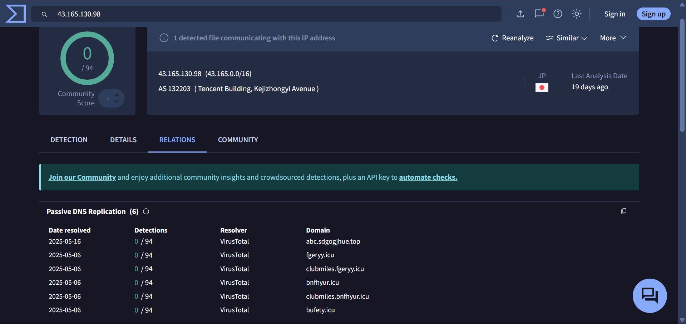Open the Join our Community link
The height and width of the screenshot is (324, 686).
click(82, 177)
